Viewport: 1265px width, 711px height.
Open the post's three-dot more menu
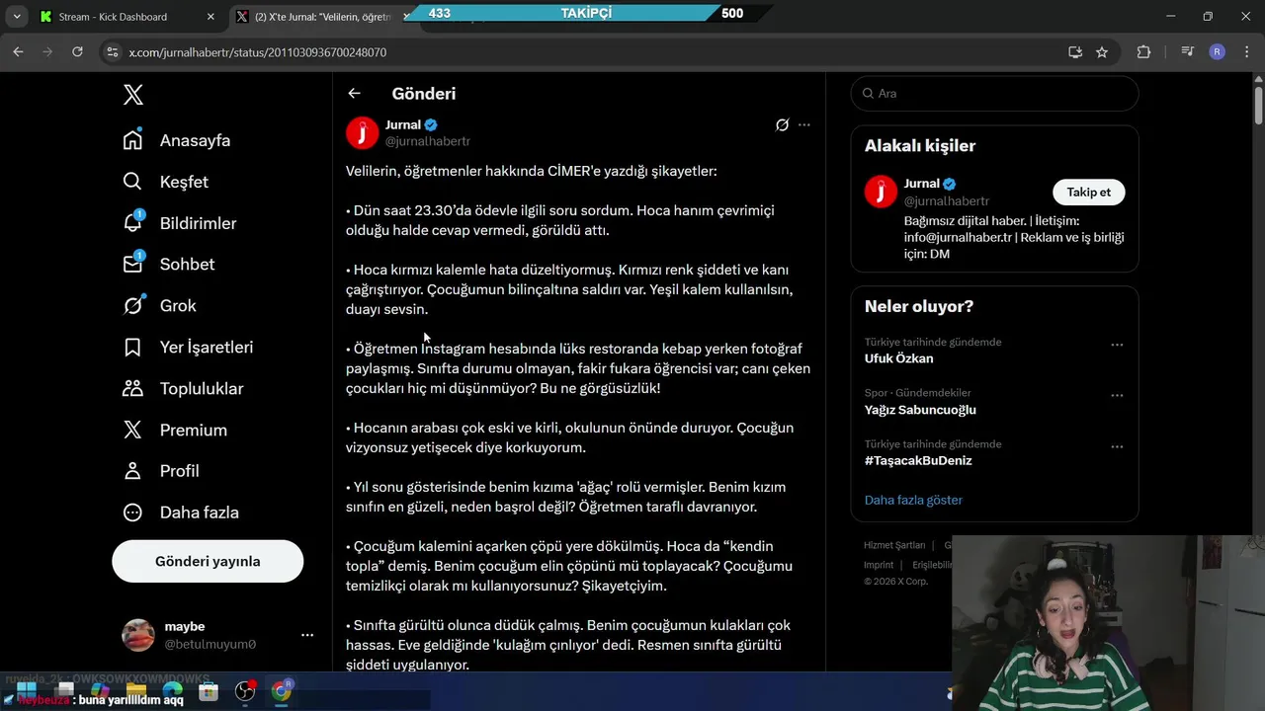coord(804,125)
